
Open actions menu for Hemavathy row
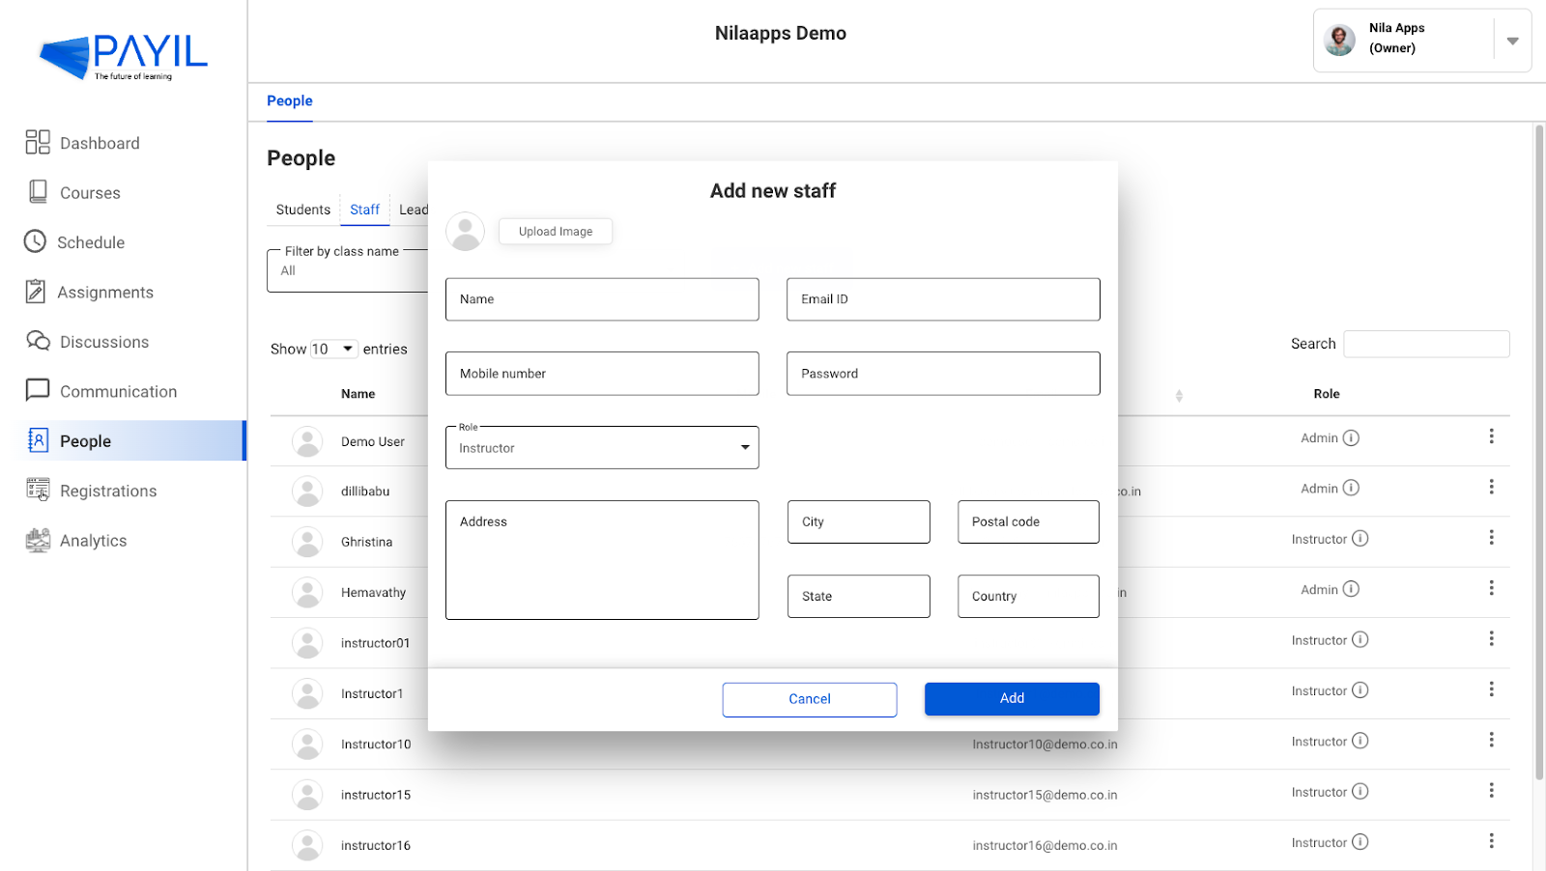(1491, 588)
